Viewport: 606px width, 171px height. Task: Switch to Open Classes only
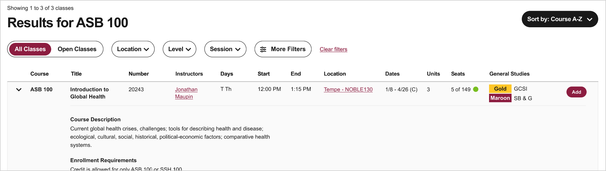coord(77,49)
